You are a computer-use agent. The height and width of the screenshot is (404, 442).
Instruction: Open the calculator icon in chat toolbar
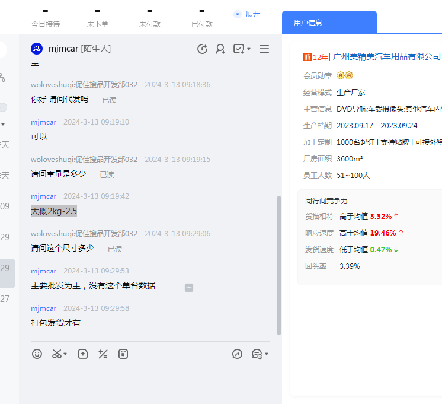(103, 354)
